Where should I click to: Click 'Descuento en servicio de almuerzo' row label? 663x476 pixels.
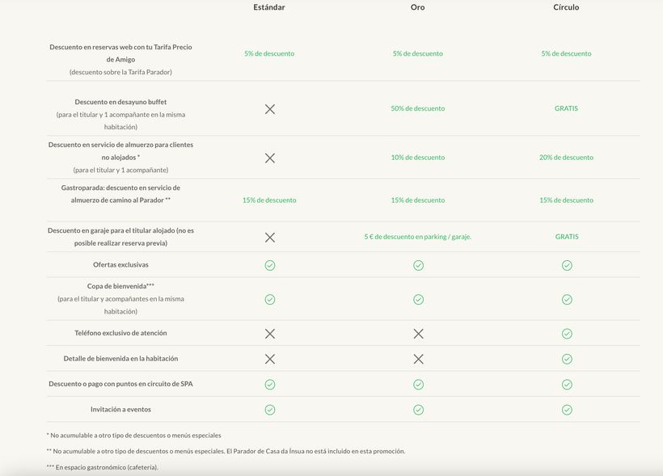(120, 151)
